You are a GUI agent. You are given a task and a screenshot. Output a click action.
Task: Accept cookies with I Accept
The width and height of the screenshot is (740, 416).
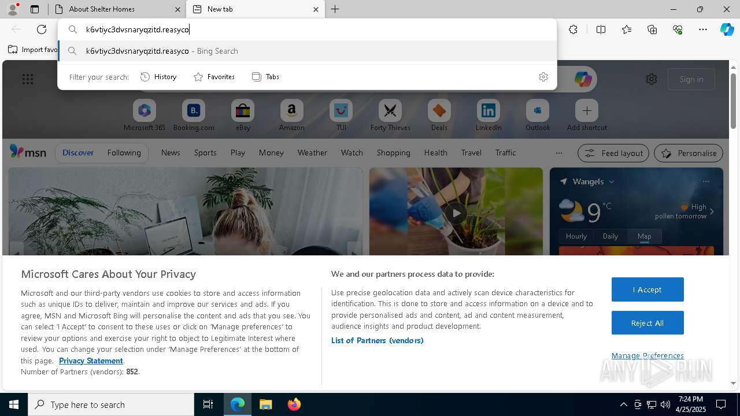(647, 289)
